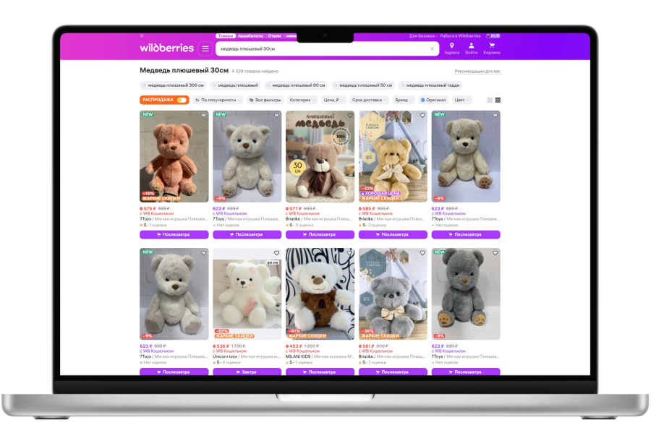651x428 pixels.
Task: Select the RUB currency switcher
Action: tap(493, 35)
